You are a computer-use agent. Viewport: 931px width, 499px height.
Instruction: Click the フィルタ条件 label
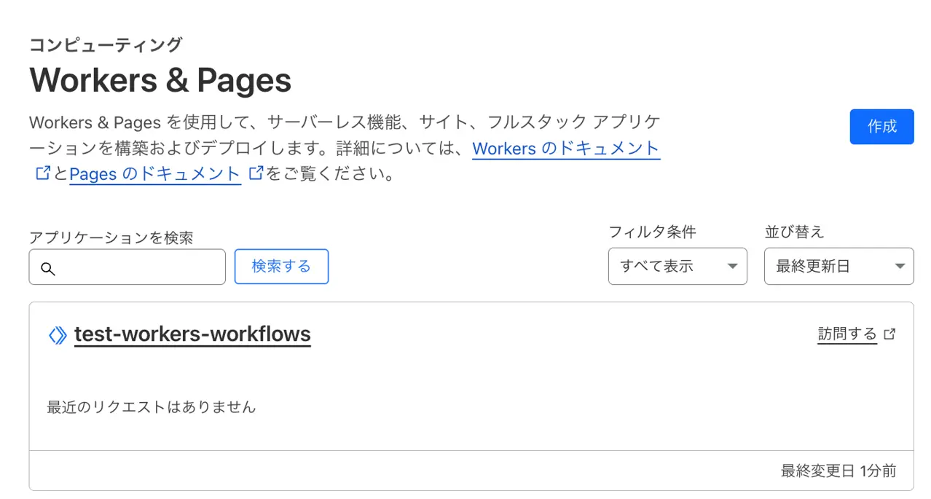(652, 232)
